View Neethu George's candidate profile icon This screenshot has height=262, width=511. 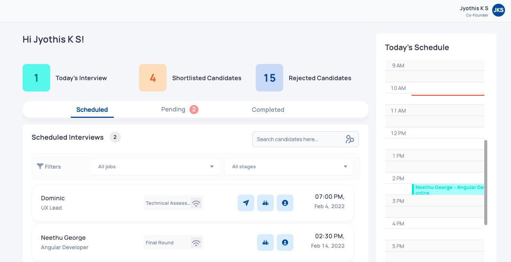coord(285,242)
